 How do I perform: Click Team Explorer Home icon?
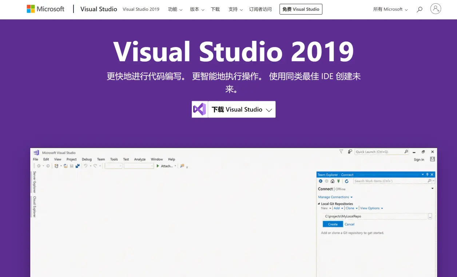point(333,181)
